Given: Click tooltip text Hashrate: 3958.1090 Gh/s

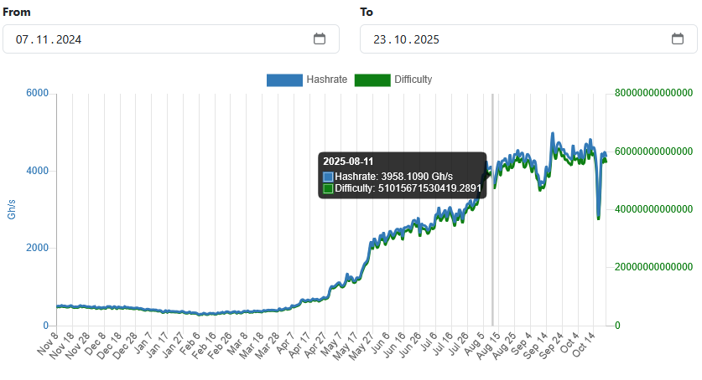Looking at the screenshot, I should coord(393,177).
